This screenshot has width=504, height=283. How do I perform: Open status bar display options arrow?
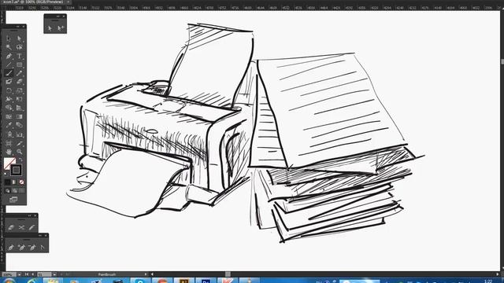pyautogui.click(x=146, y=274)
